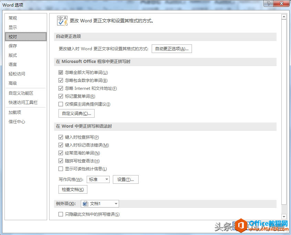Open the 版式 options category
The width and height of the screenshot is (291, 235).
coord(26,55)
